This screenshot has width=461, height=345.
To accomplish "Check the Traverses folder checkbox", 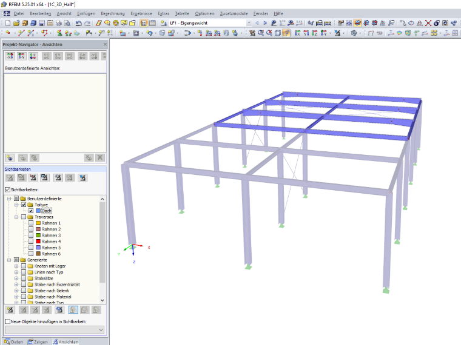I will pyautogui.click(x=24, y=217).
